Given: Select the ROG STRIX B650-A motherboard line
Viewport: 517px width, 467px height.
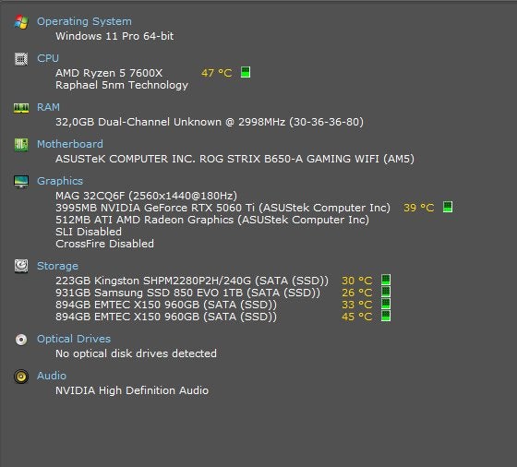Looking at the screenshot, I should 234,159.
